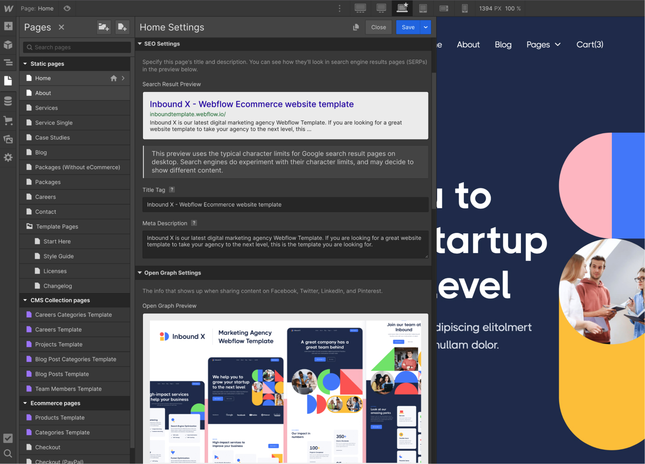This screenshot has width=645, height=464.
Task: Create a new page folder
Action: 104,27
